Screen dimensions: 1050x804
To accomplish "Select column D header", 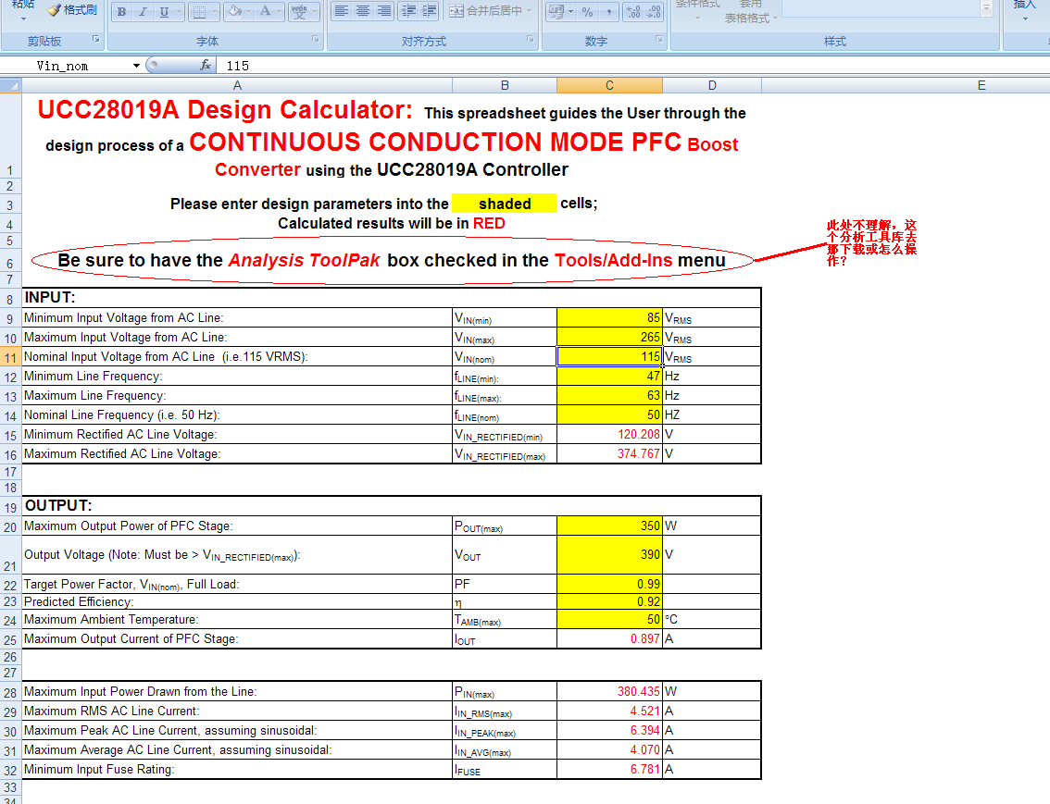I will click(x=712, y=85).
